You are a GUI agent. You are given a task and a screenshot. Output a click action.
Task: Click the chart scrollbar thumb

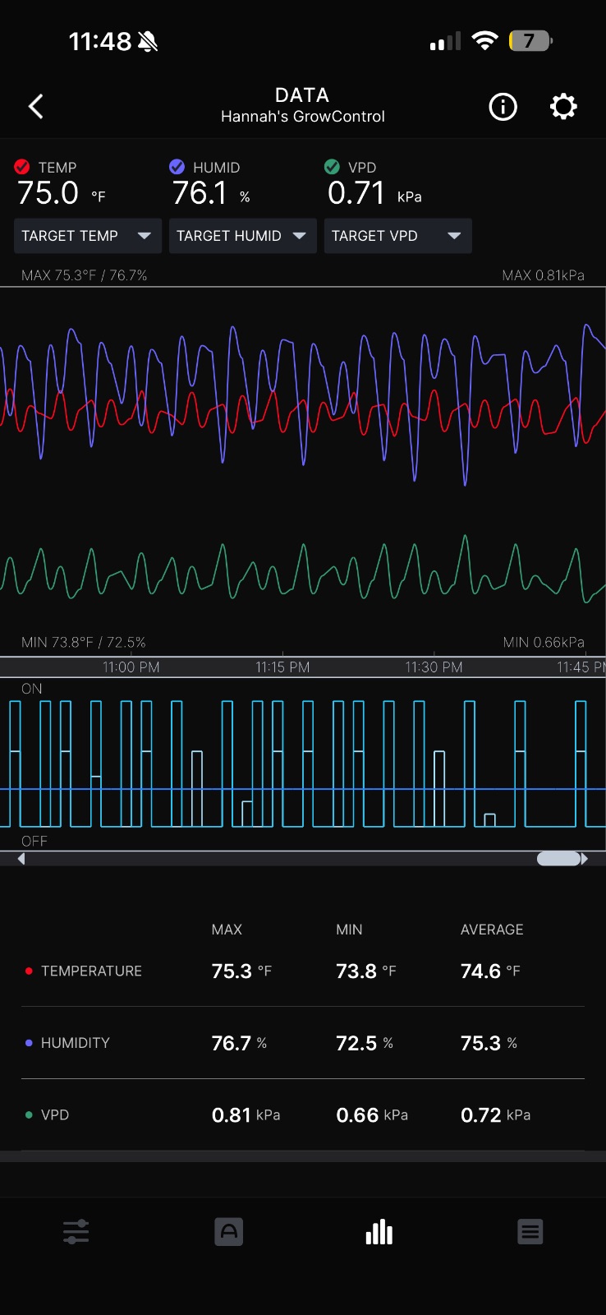tap(558, 859)
